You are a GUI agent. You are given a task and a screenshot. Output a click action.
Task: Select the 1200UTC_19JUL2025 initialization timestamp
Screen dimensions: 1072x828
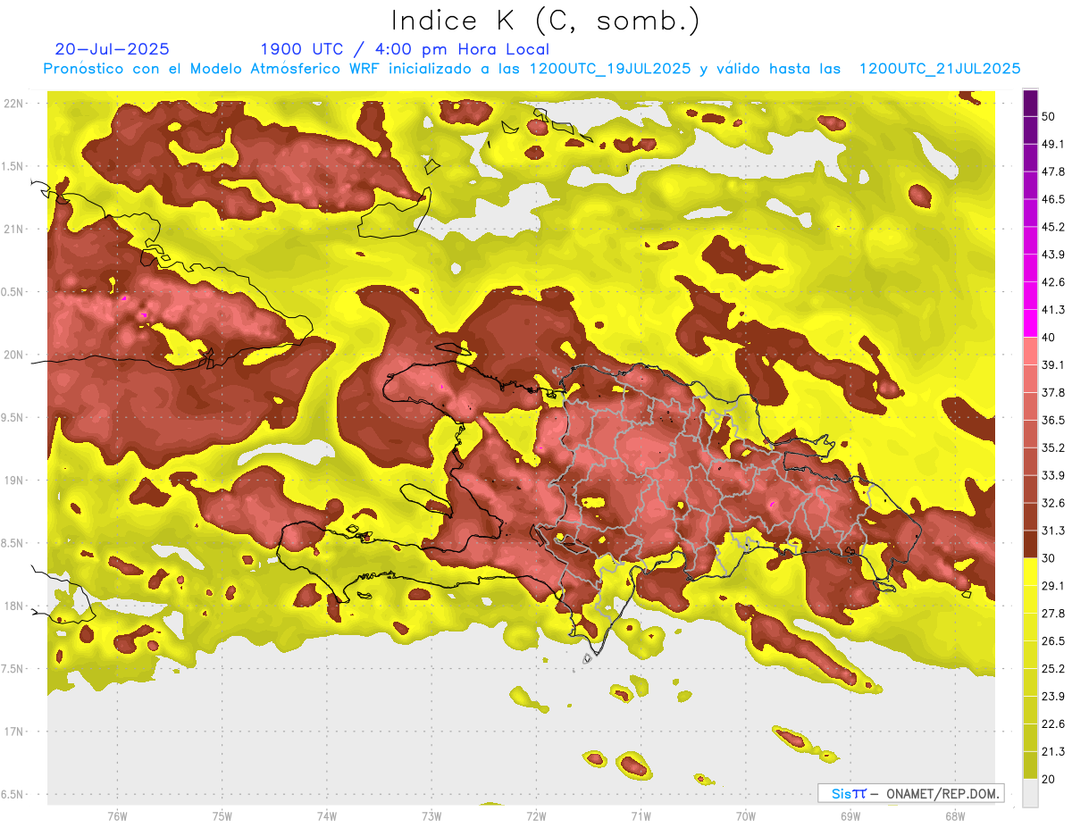[610, 69]
